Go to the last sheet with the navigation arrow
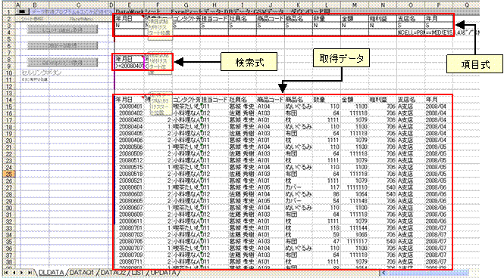The height and width of the screenshot is (278, 504). tap(30, 273)
